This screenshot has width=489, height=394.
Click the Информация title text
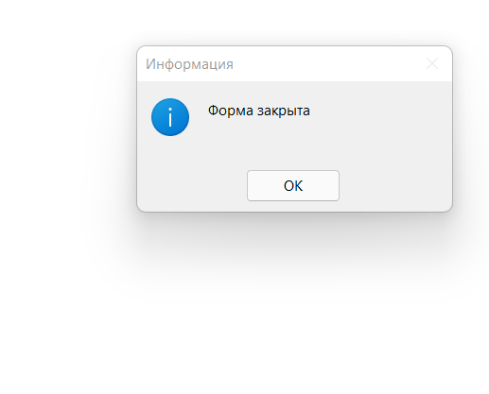(189, 64)
